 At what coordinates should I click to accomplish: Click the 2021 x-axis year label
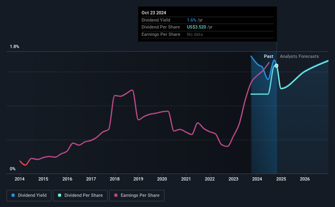point(186,179)
